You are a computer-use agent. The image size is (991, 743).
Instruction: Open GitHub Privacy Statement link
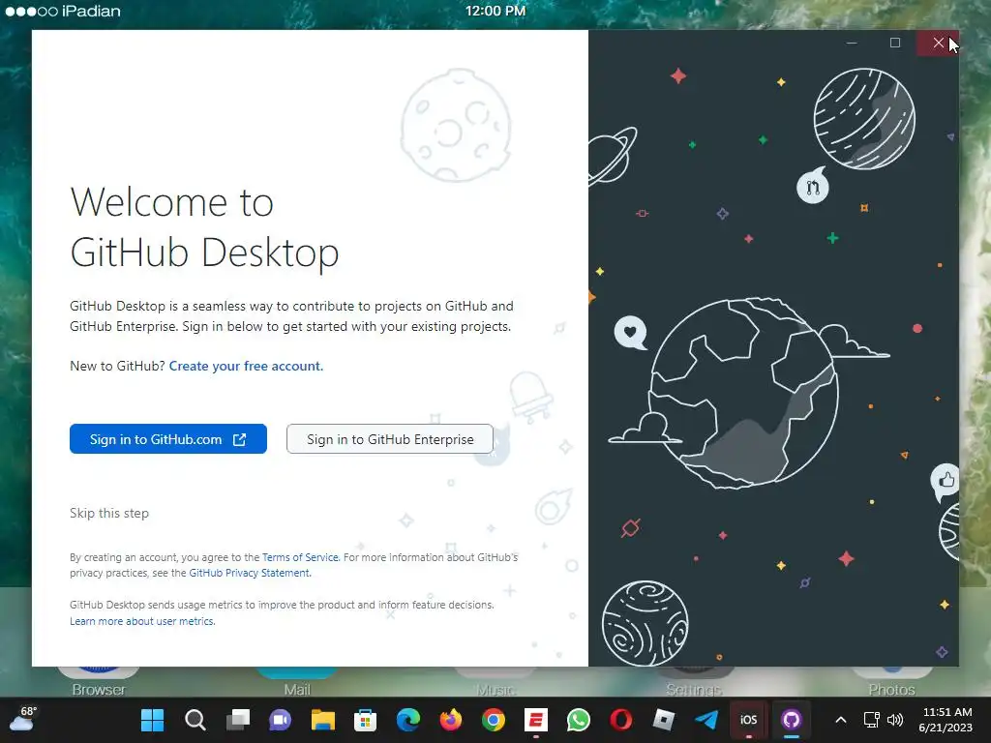[x=250, y=573]
